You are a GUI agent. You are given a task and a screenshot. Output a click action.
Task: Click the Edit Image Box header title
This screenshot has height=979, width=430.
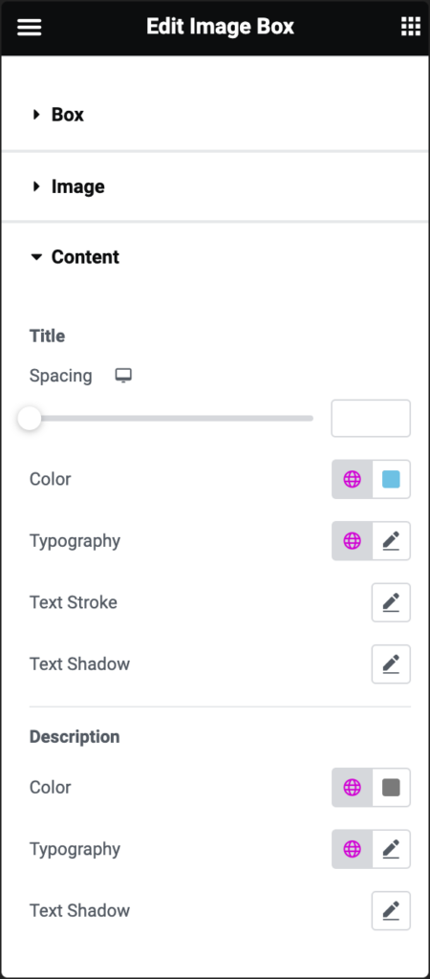coord(221,27)
